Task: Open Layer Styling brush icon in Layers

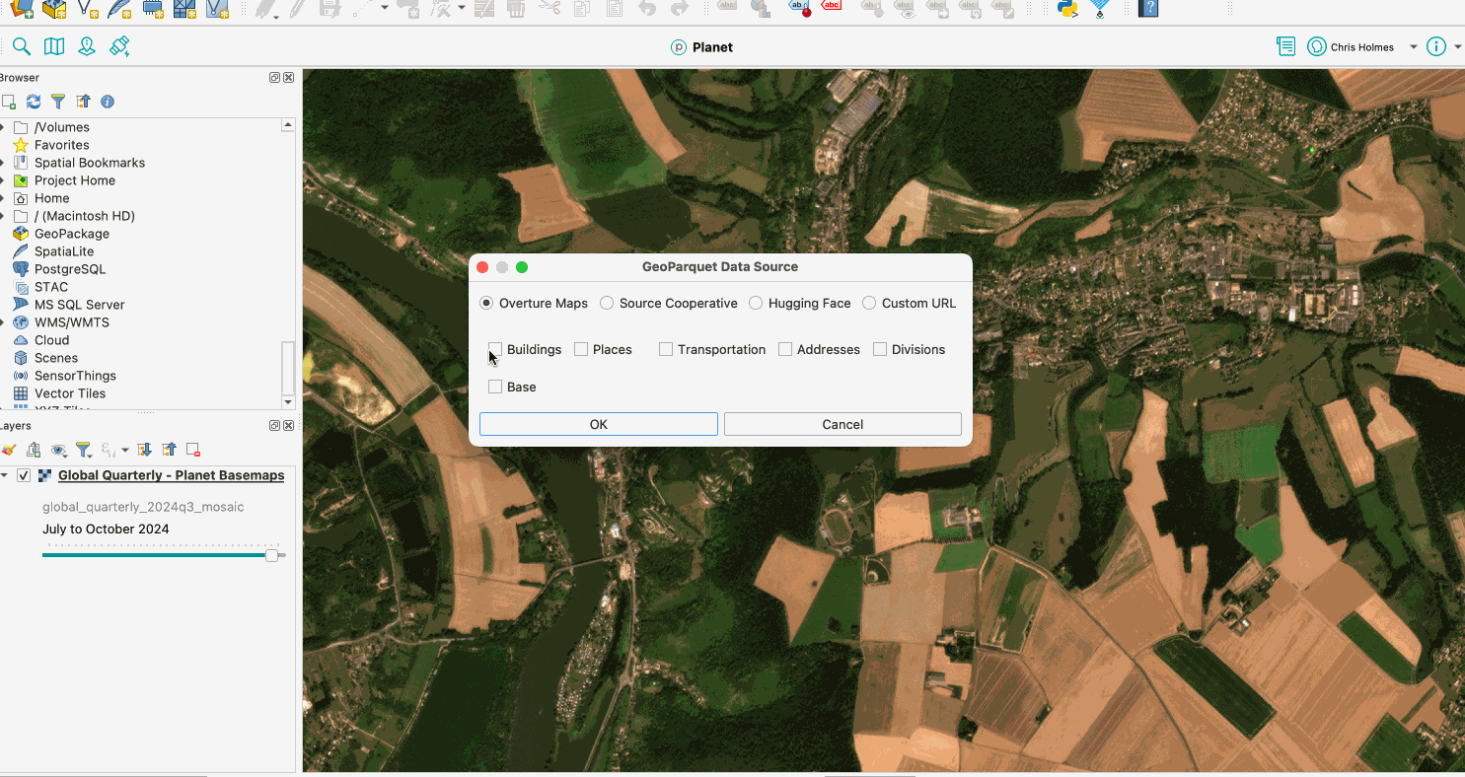Action: tap(9, 450)
